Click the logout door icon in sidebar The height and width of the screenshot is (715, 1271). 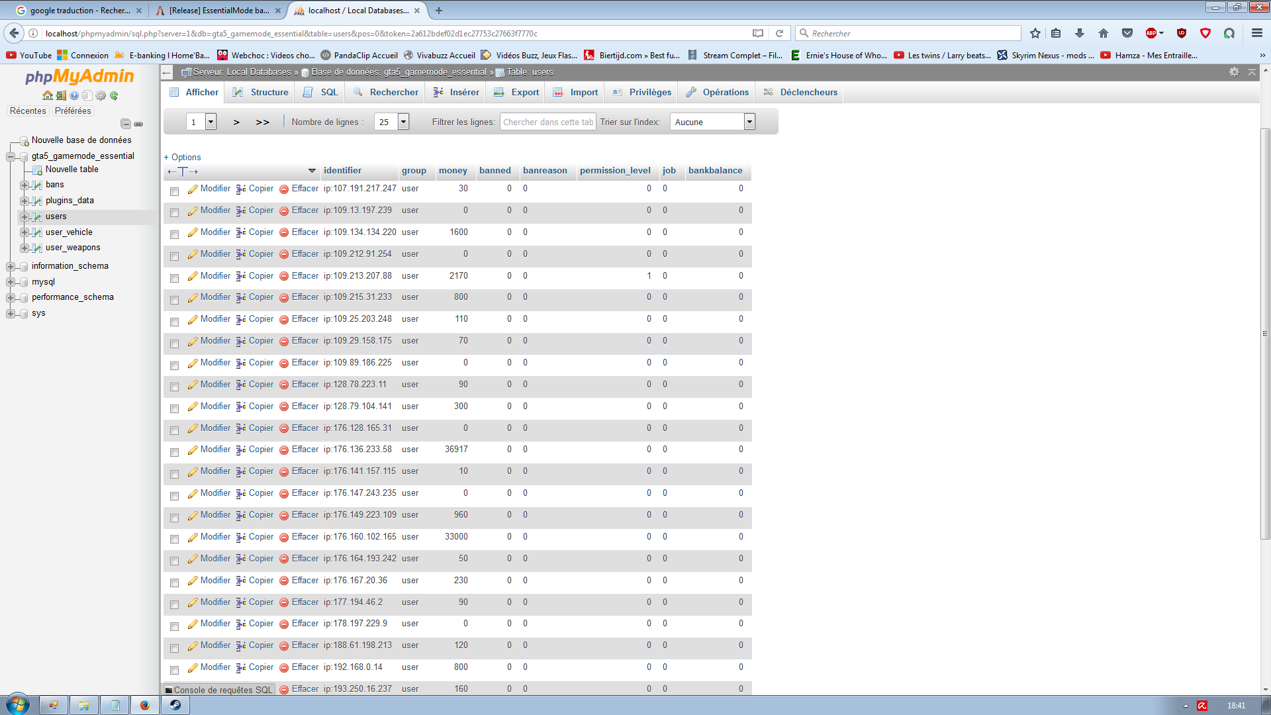(x=61, y=96)
